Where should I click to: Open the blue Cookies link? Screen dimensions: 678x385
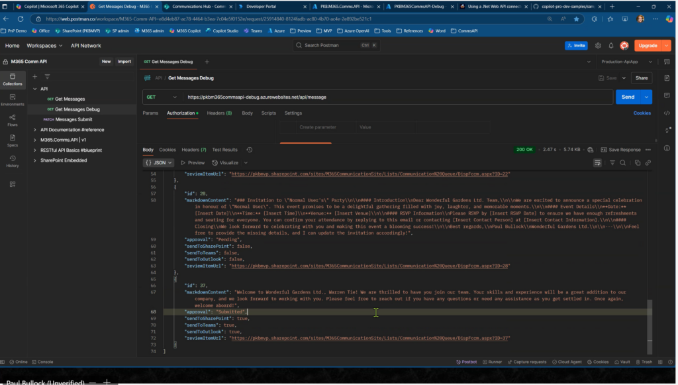pos(642,113)
